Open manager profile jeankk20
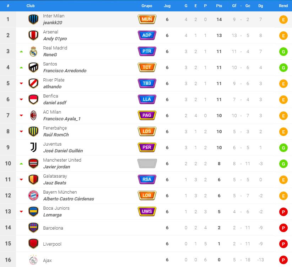Viewport: 292px width, 267px height. tap(53, 22)
